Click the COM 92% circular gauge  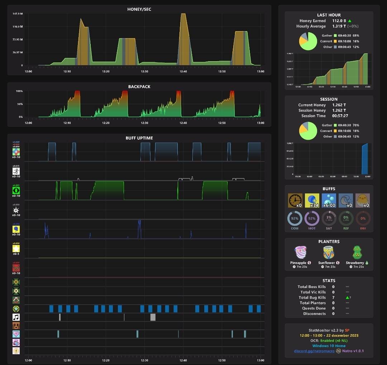(295, 218)
